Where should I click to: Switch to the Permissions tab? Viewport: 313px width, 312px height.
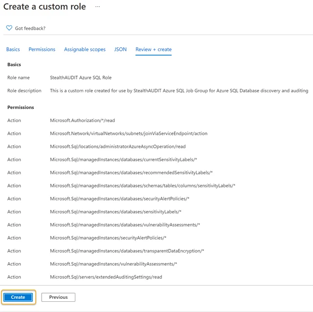tap(42, 49)
